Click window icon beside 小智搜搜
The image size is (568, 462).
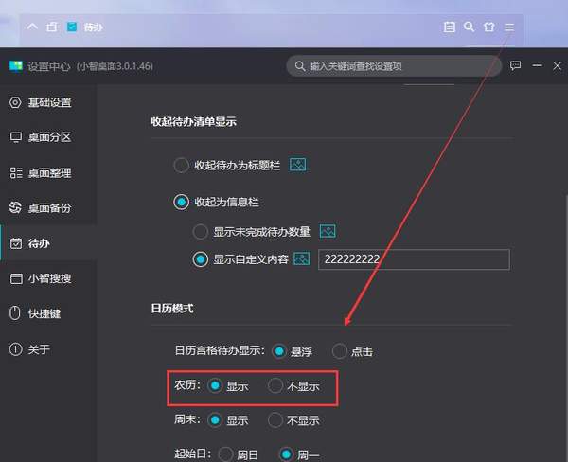[x=16, y=278]
